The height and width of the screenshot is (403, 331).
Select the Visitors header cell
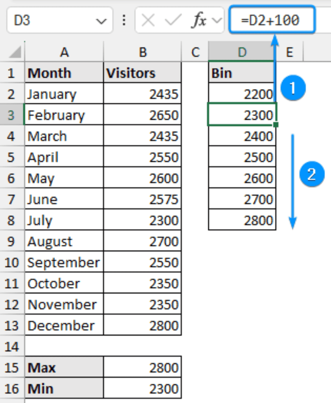[143, 73]
